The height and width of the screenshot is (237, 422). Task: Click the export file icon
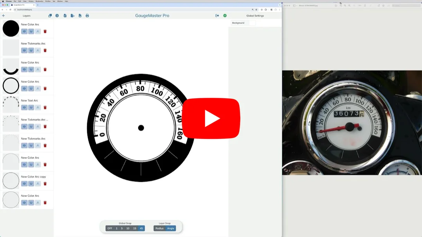coord(72,16)
